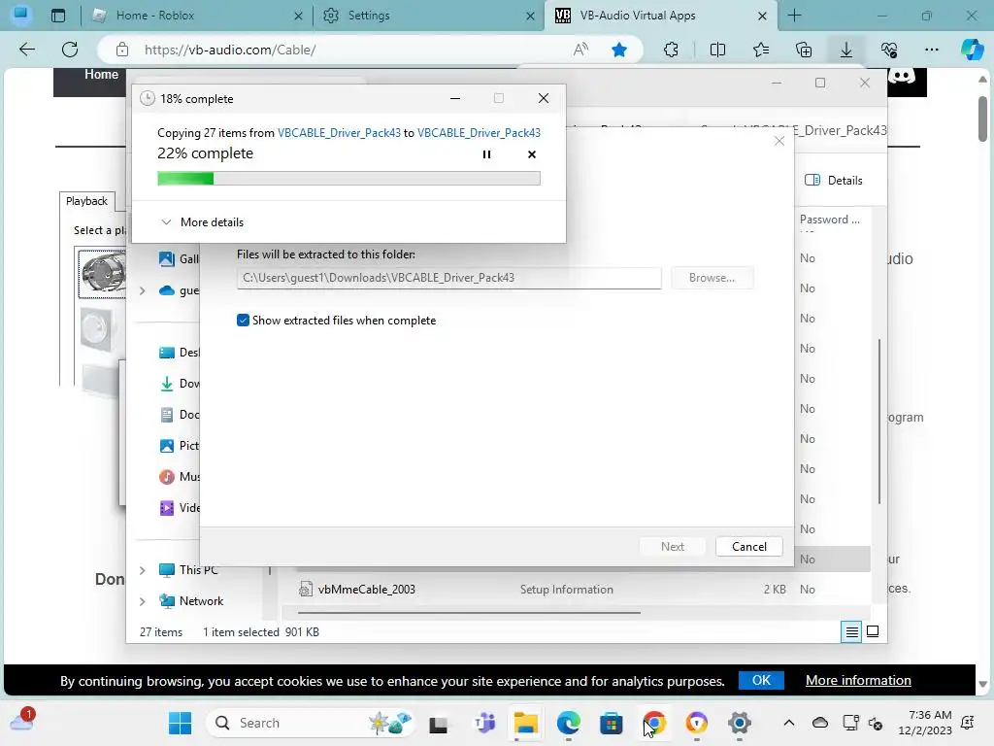
Task: Open More information cookie link
Action: 858,680
